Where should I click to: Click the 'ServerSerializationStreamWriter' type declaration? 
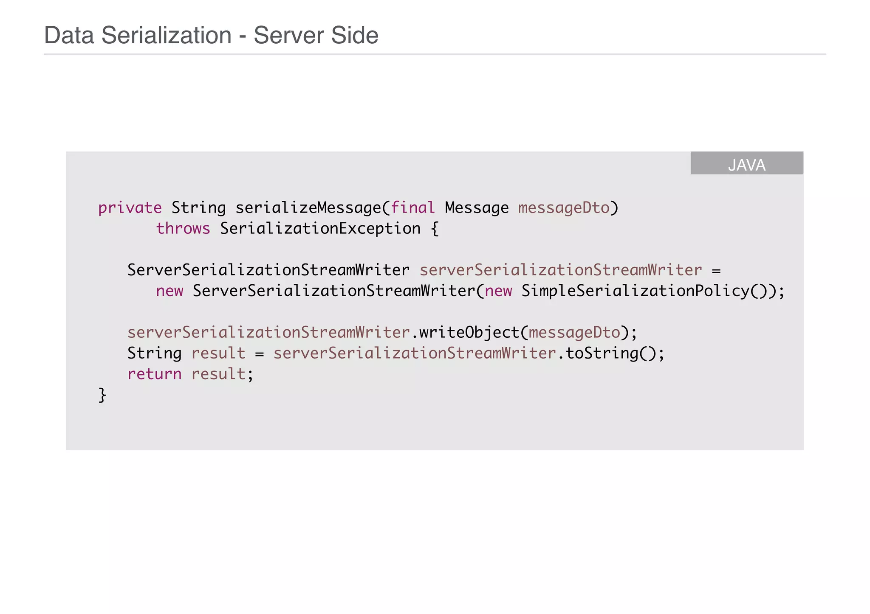268,270
